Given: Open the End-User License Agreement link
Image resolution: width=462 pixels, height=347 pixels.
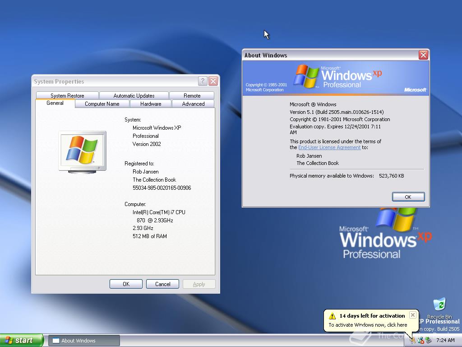Looking at the screenshot, I should pyautogui.click(x=329, y=147).
